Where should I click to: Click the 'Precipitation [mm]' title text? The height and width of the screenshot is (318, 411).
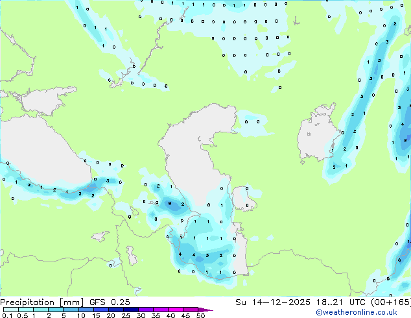click(x=42, y=302)
